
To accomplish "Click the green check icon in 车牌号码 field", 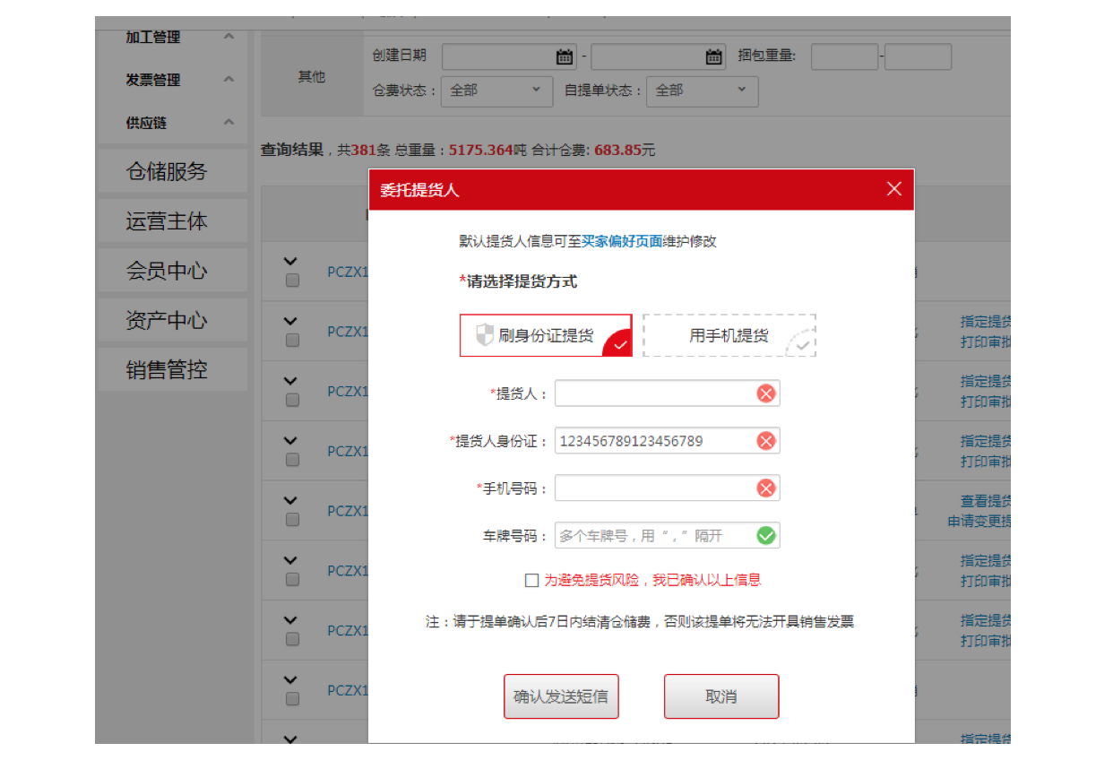I will pyautogui.click(x=765, y=536).
